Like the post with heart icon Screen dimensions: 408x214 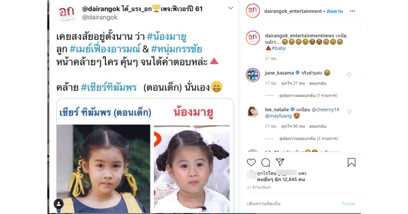pyautogui.click(x=251, y=162)
